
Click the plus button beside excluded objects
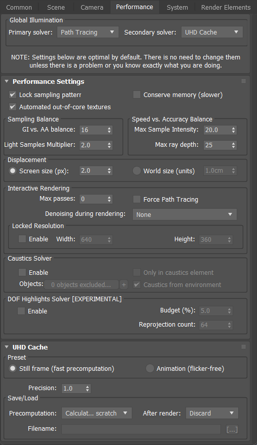124,284
